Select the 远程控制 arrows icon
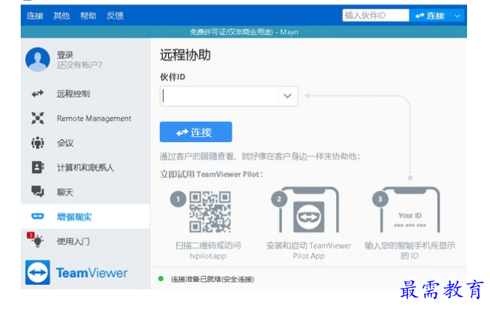This screenshot has width=490, height=313. (38, 93)
